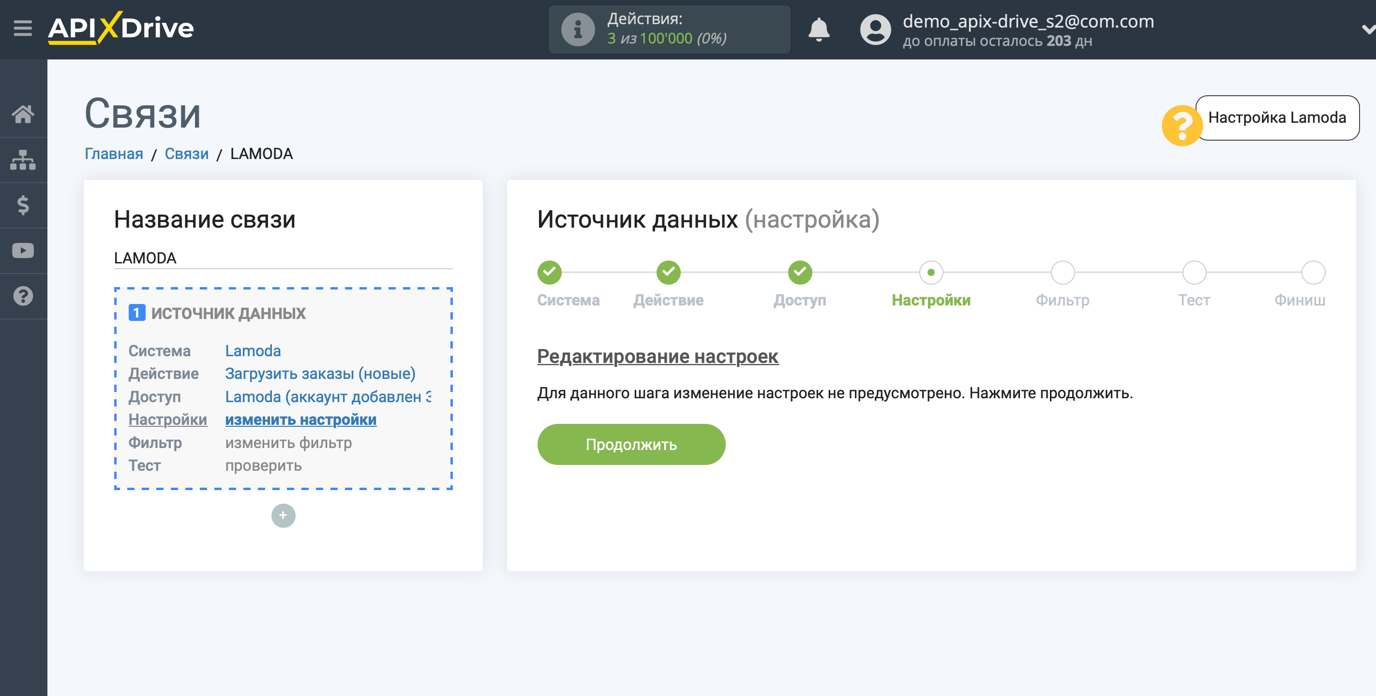Screen dimensions: 1376x696
Task: Click the actions info icon
Action: point(578,29)
